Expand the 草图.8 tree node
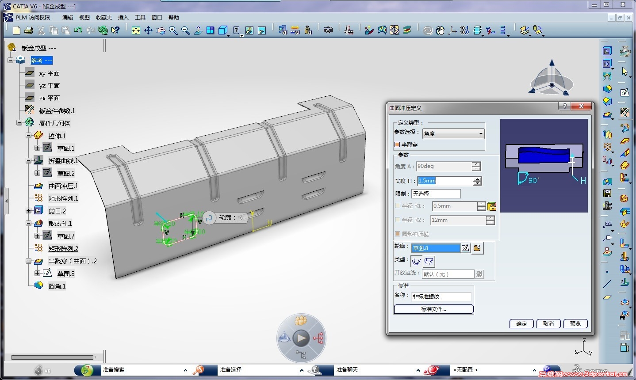Image resolution: width=636 pixels, height=380 pixels. click(38, 274)
